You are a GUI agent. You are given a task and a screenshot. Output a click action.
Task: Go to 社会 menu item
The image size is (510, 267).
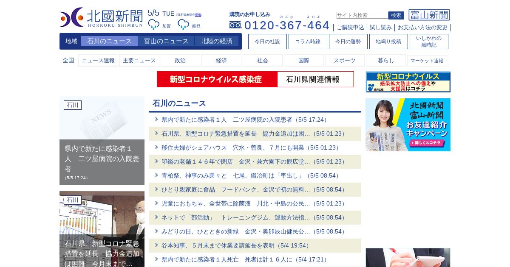263,61
